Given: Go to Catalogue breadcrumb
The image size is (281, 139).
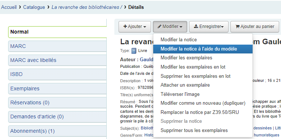Looking at the screenshot, I should pos(34,7).
